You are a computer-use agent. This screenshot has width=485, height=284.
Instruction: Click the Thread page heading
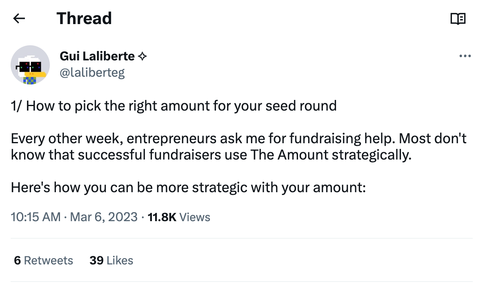84,18
